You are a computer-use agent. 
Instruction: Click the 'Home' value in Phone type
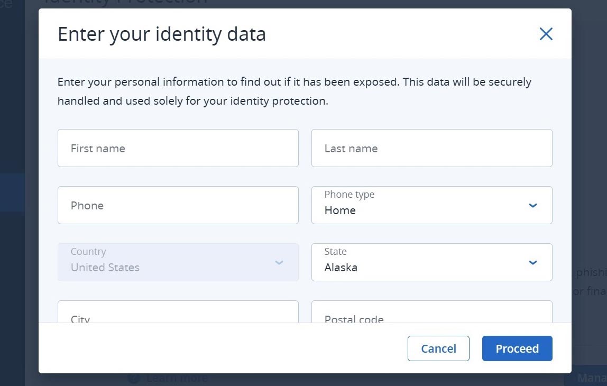click(x=340, y=210)
